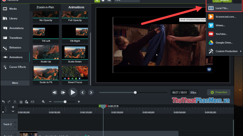Choose Local File from Share menu

point(222,8)
